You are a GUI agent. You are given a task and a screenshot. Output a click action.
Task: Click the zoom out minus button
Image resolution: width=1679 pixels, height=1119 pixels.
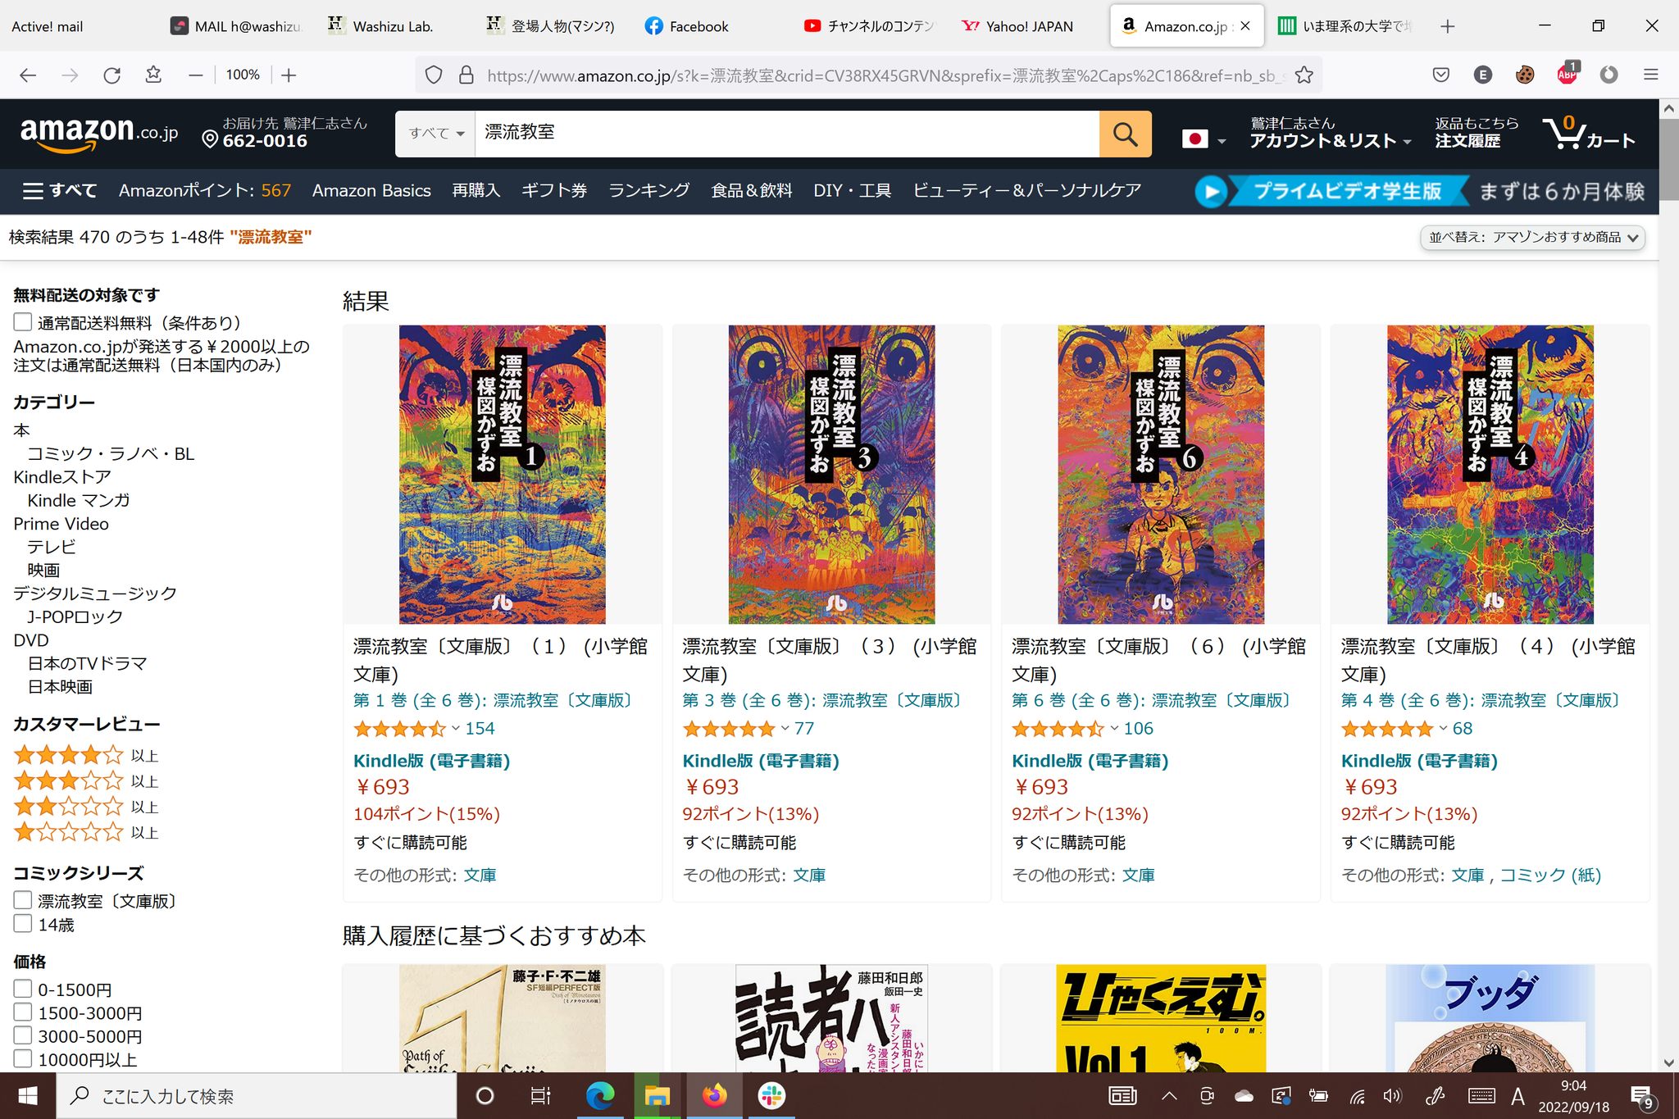(195, 75)
